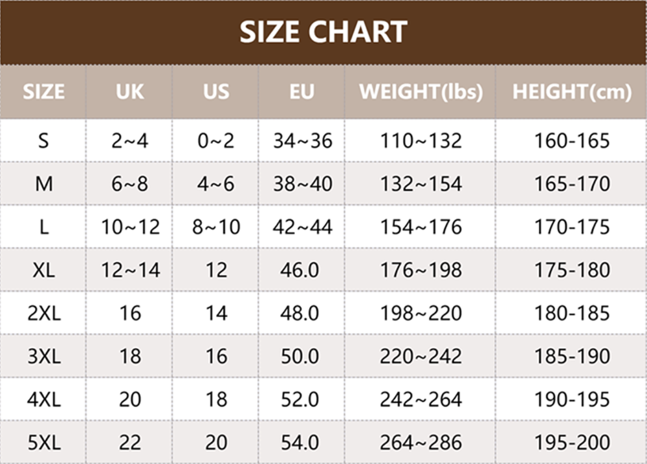Click the HEIGHT(cm) column header
Viewport: 647px width, 464px height.
point(571,92)
